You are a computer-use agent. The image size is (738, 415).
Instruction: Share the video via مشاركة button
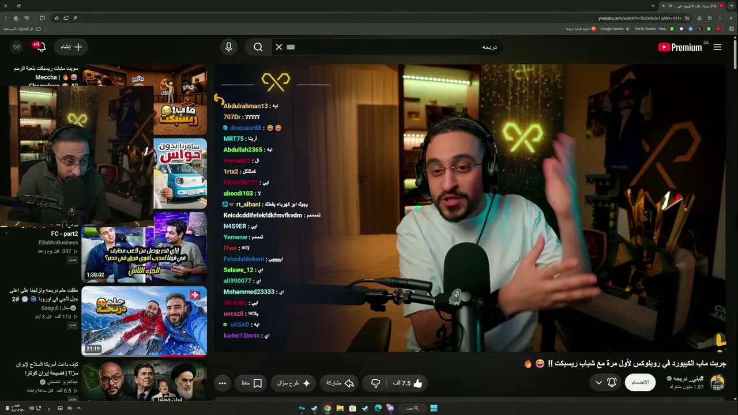pyautogui.click(x=340, y=383)
